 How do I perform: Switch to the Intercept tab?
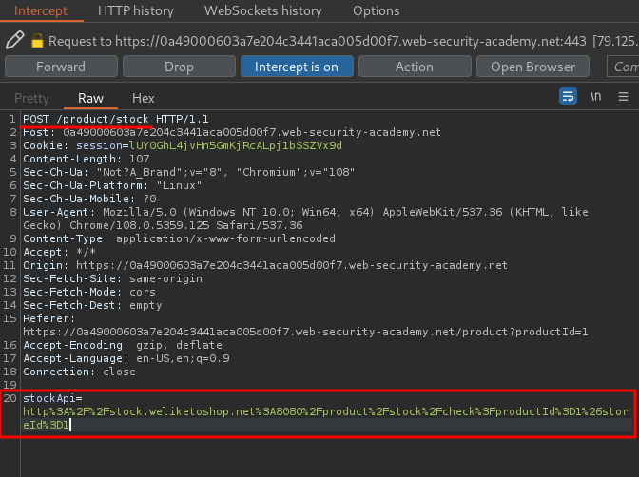click(41, 10)
